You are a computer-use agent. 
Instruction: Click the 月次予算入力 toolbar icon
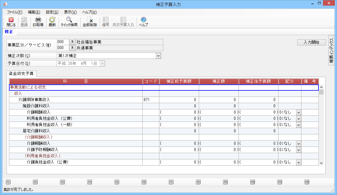click(x=123, y=22)
